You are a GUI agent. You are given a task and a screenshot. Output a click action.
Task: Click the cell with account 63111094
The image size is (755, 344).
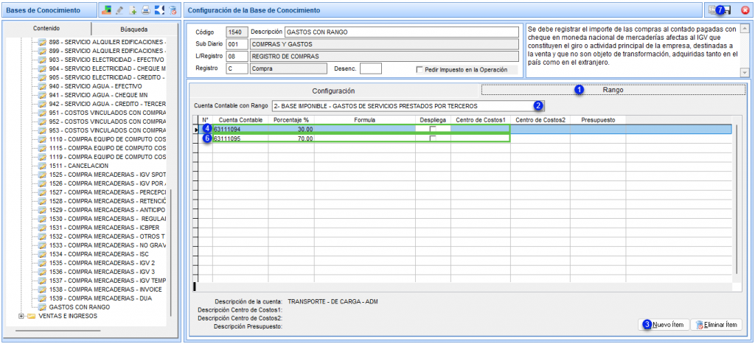coord(240,129)
